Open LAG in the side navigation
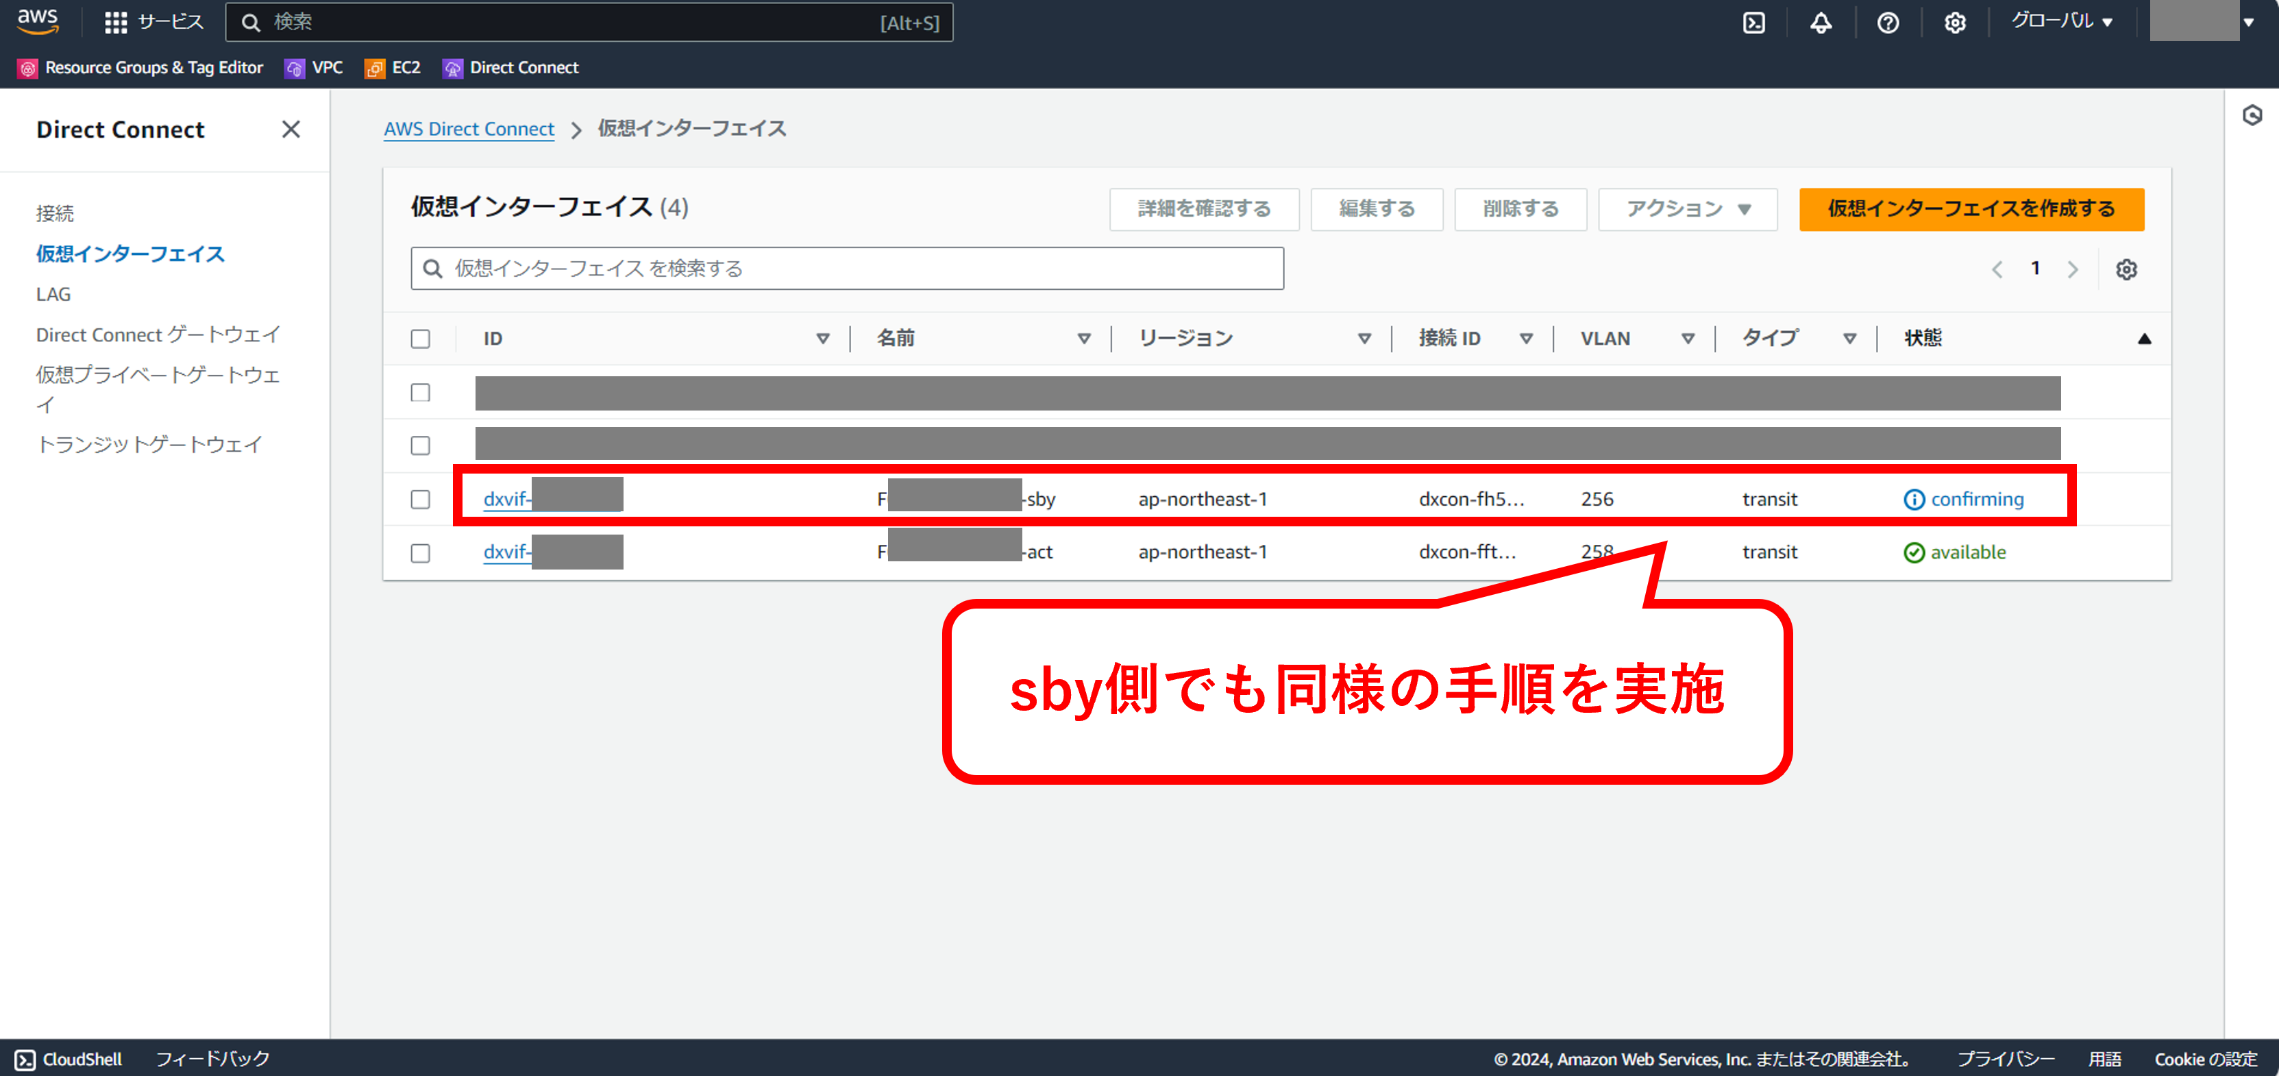The height and width of the screenshot is (1076, 2279). [53, 295]
